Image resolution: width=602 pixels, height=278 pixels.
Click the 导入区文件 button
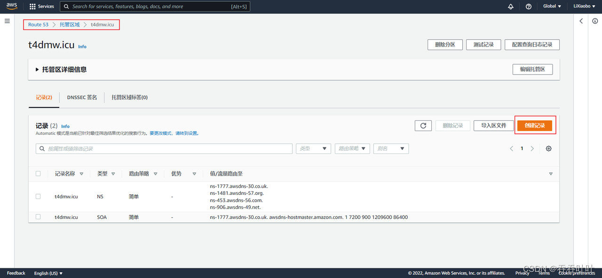point(493,125)
